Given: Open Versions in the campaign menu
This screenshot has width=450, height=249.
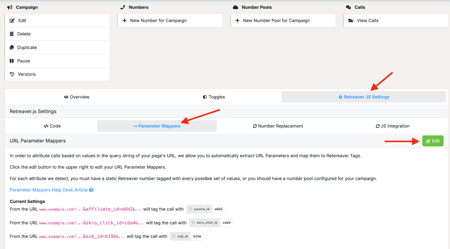Looking at the screenshot, I should click(x=57, y=74).
